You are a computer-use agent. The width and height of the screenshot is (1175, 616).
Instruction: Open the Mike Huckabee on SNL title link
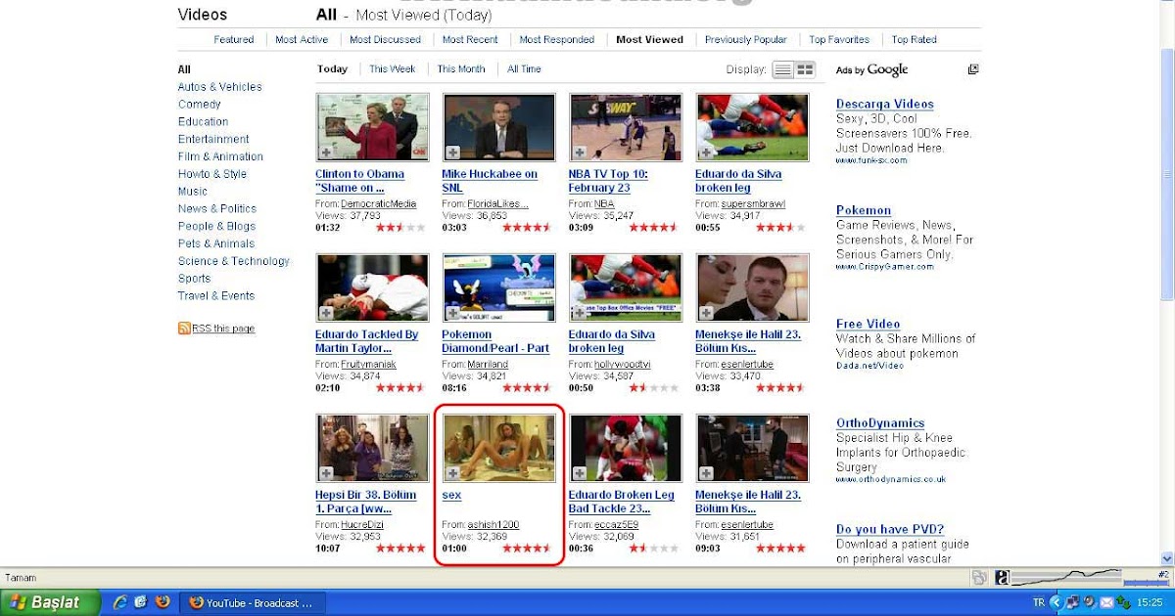click(490, 181)
